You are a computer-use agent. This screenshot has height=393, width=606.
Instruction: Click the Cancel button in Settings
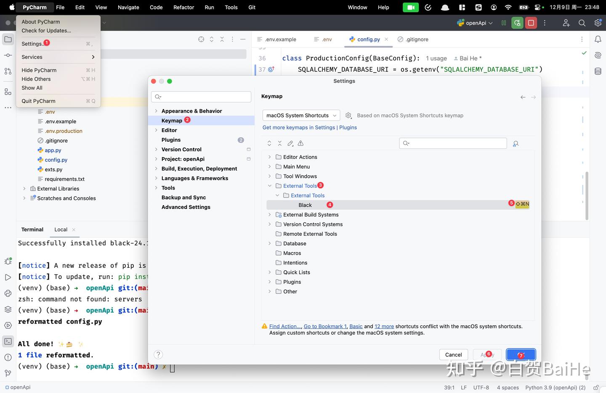[x=453, y=354]
